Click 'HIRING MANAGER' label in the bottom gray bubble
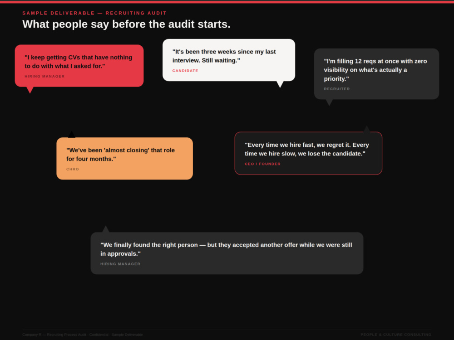The image size is (454, 340). pos(120,264)
